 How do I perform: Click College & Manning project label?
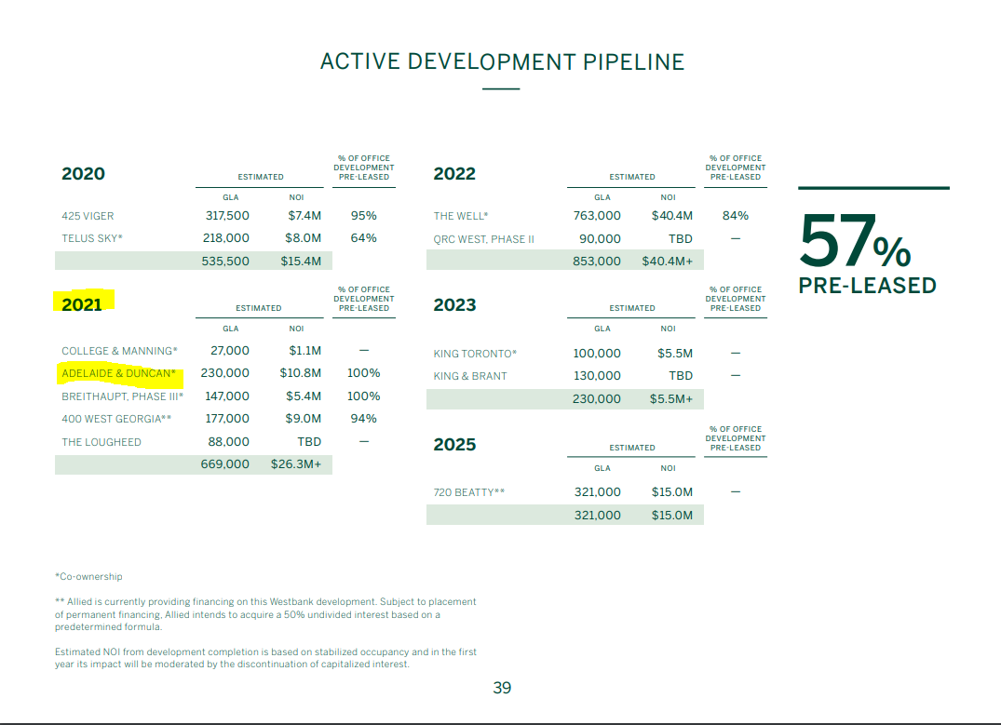(x=119, y=351)
